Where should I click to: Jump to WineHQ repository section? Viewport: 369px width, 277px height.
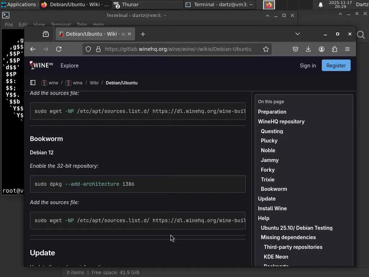(x=281, y=122)
